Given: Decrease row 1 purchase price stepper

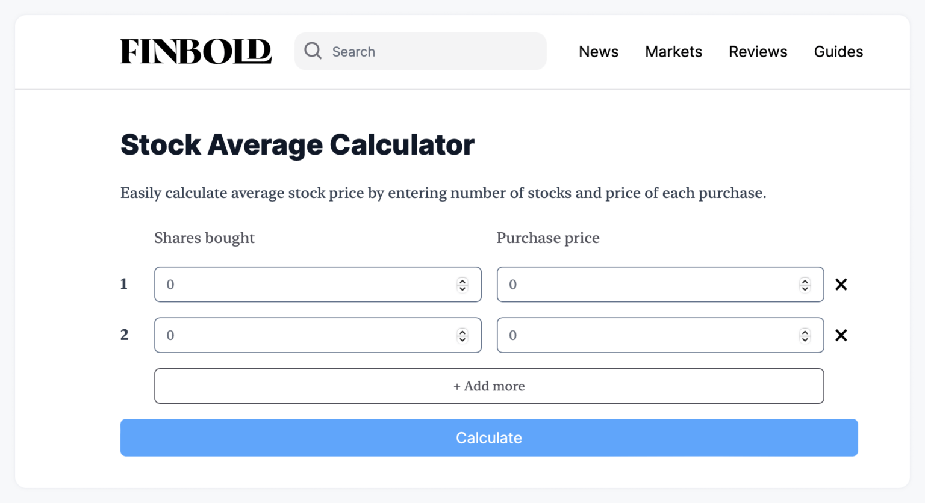Looking at the screenshot, I should [x=805, y=289].
